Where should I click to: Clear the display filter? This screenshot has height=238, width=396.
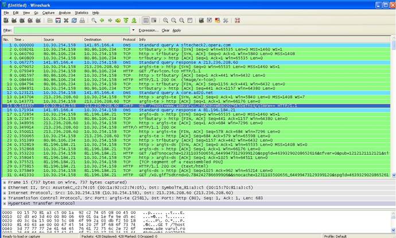tap(165, 30)
